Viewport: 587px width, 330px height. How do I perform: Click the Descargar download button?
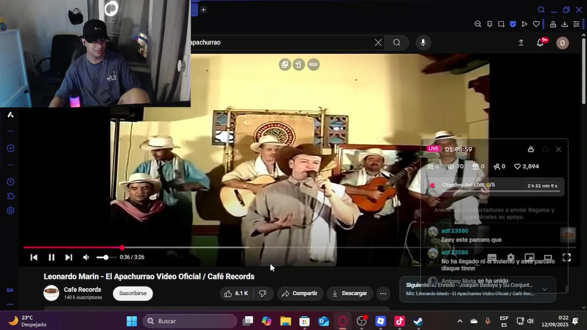click(x=350, y=293)
